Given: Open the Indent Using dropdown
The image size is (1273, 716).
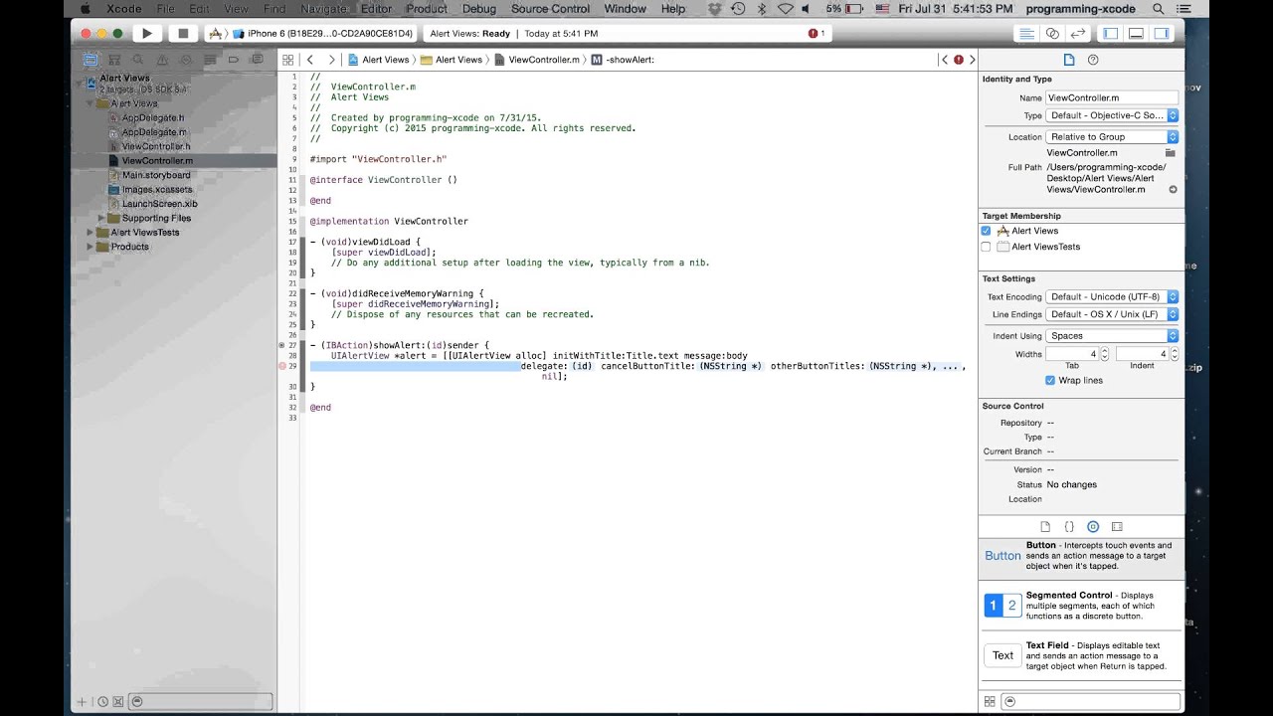Looking at the screenshot, I should point(1112,336).
